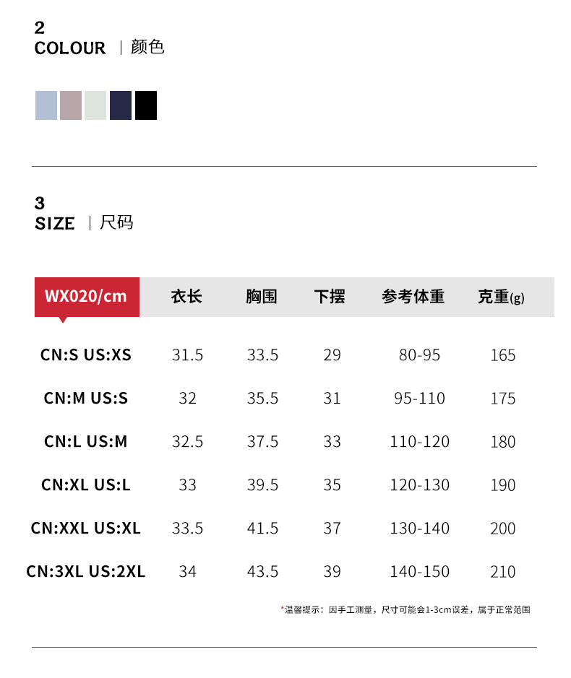Select the 胸围 column header
Screen dimensions: 571x678
point(262,296)
